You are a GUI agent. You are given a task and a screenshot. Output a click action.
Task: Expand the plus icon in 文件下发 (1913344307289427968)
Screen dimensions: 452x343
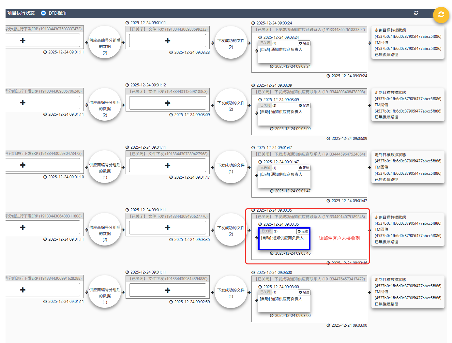click(x=168, y=165)
